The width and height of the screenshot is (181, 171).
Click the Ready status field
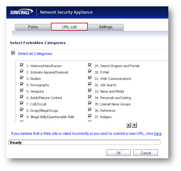coord(84,142)
